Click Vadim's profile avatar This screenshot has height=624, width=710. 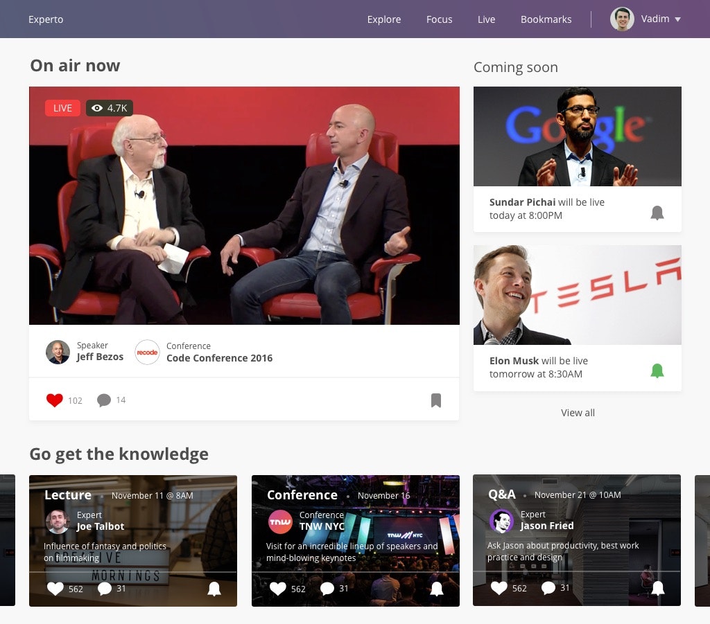(x=622, y=19)
